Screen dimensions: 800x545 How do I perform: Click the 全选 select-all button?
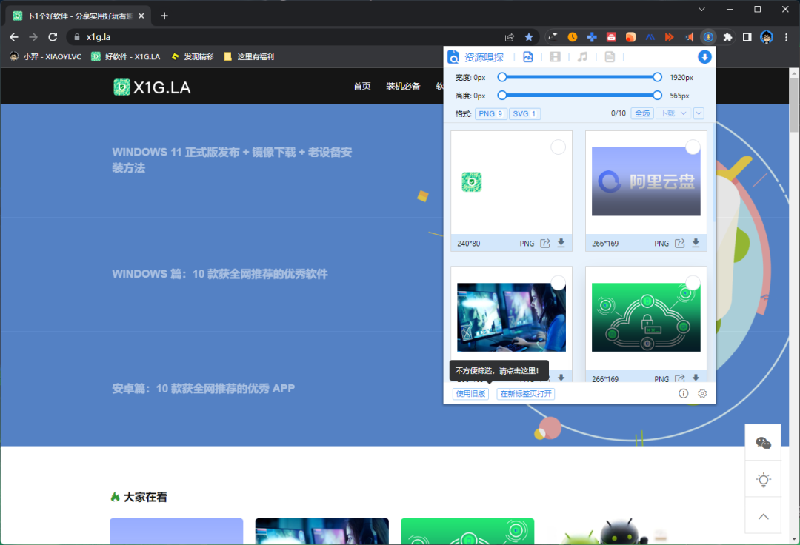tap(642, 113)
